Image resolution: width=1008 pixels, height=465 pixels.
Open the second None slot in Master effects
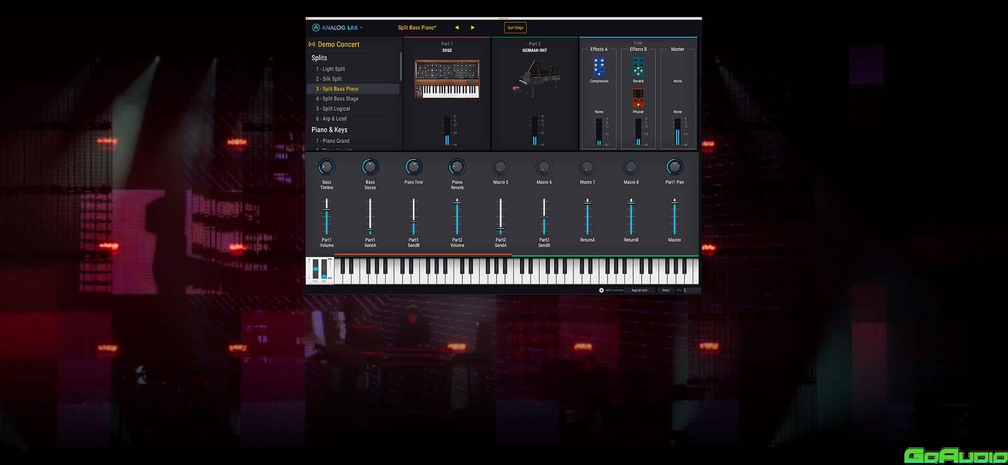(678, 112)
